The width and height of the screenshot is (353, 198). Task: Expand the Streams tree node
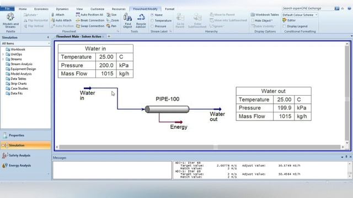[3, 59]
